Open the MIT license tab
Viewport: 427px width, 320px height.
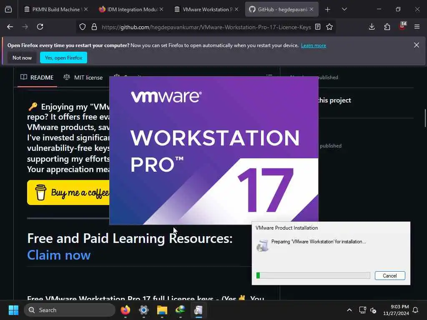point(83,77)
